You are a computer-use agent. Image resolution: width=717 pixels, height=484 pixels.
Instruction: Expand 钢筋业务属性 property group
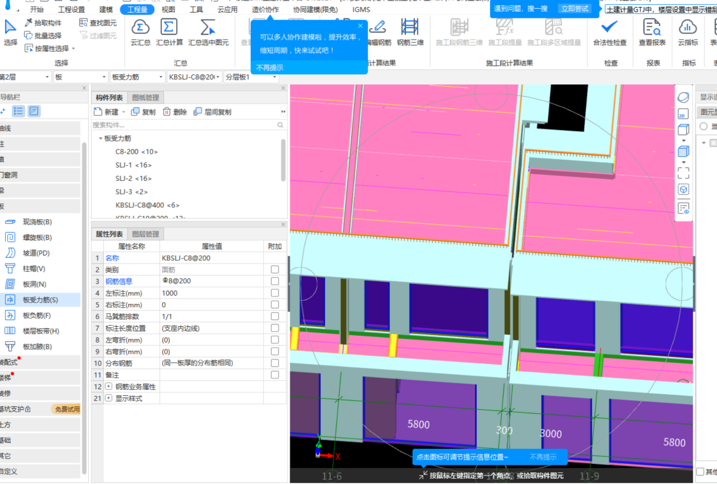point(109,386)
